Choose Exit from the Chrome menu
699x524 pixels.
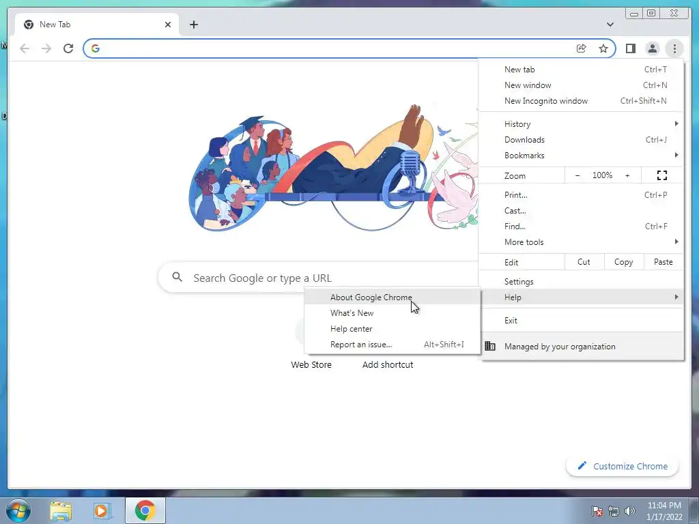pos(582,321)
